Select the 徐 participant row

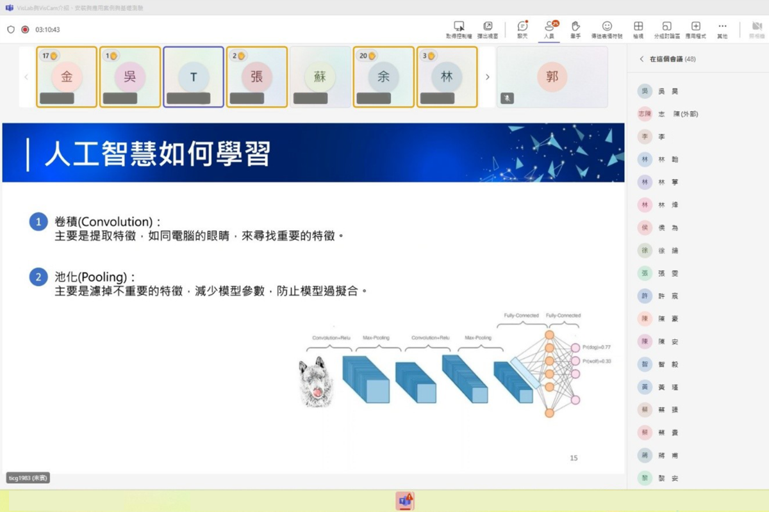click(x=698, y=251)
